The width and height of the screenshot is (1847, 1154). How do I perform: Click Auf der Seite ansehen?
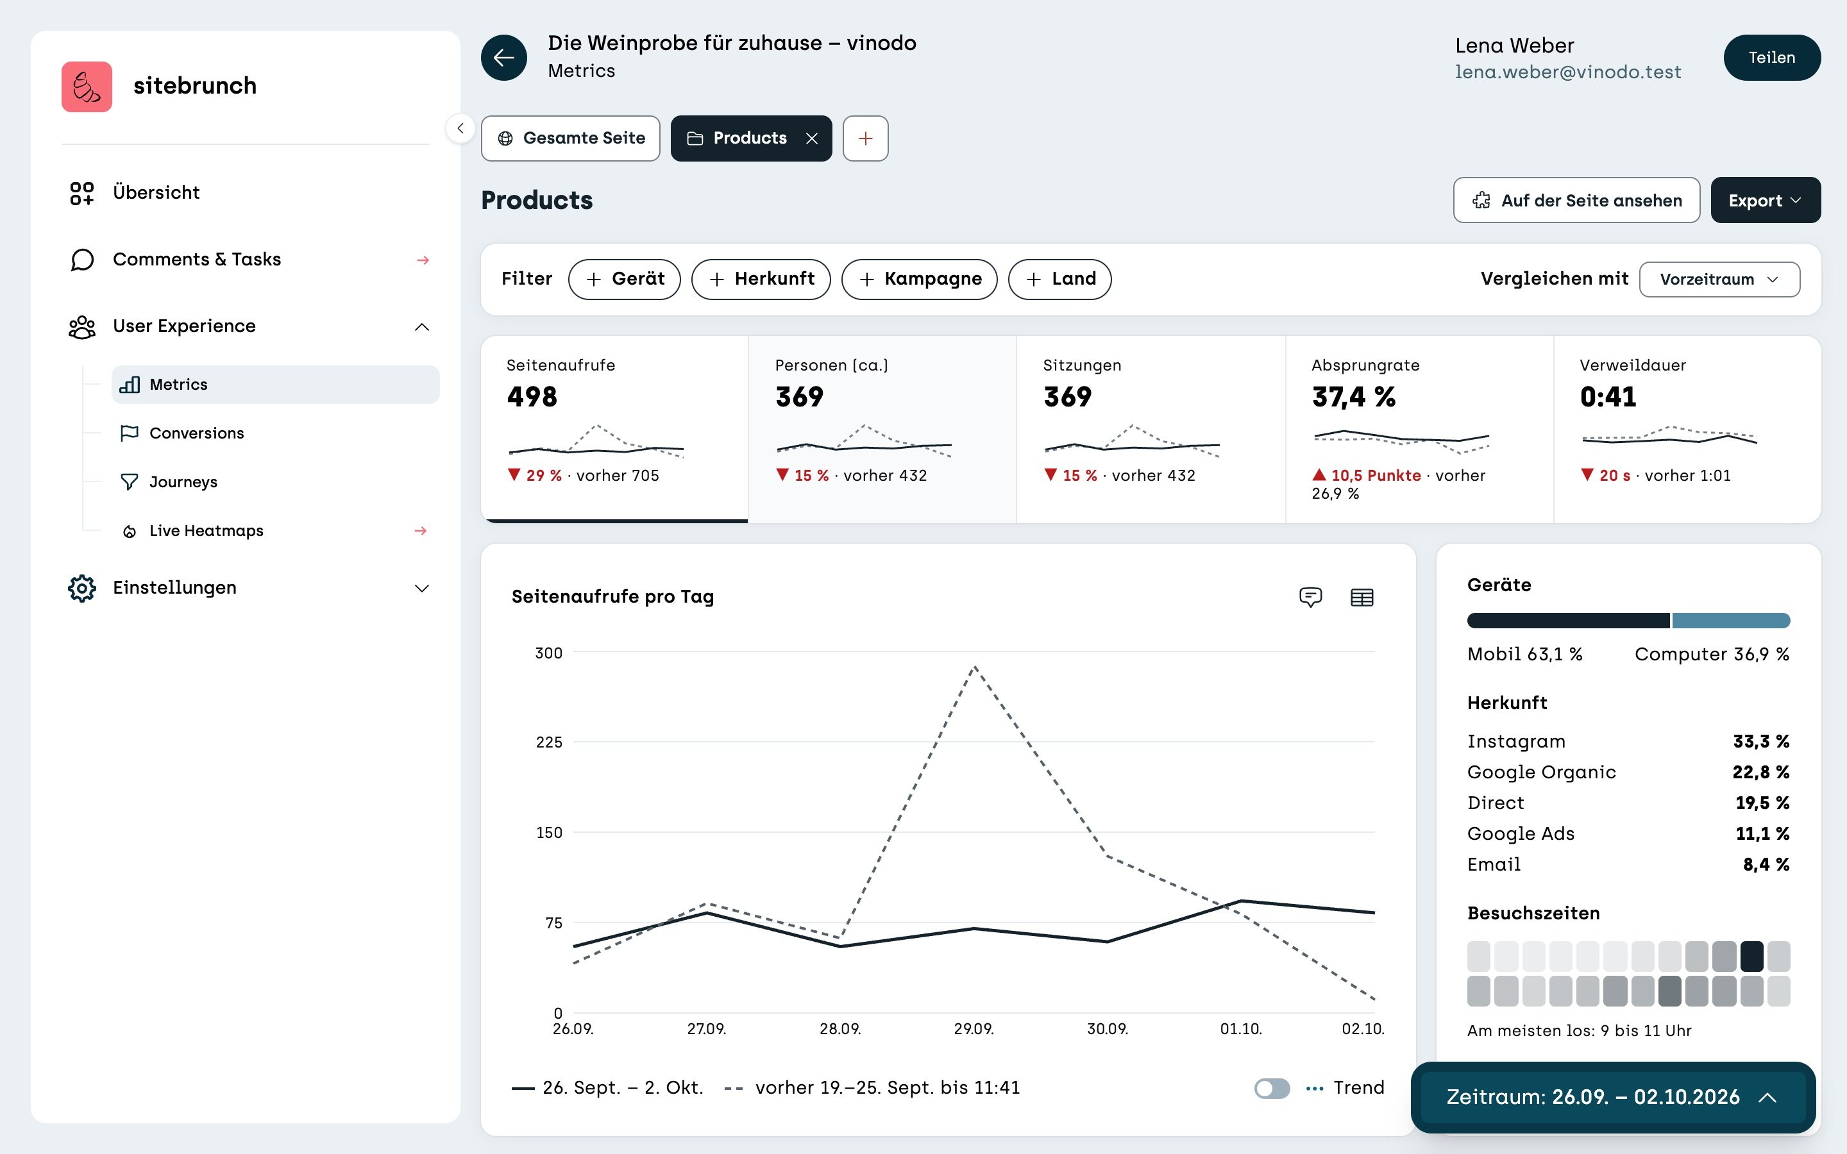tap(1576, 200)
